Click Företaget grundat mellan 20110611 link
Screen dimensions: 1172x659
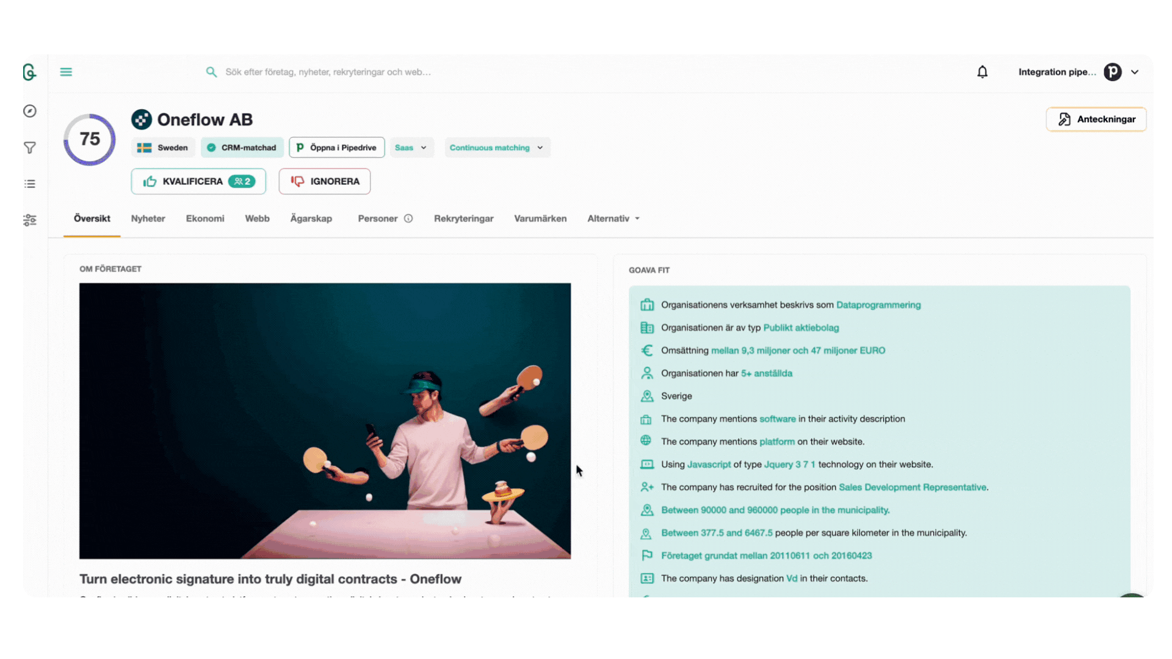pos(766,555)
